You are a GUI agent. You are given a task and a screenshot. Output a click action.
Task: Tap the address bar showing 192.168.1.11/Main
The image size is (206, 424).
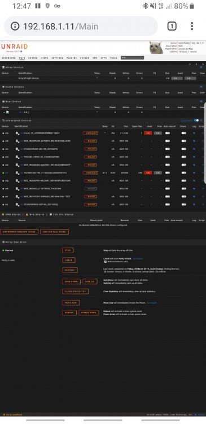click(x=81, y=26)
